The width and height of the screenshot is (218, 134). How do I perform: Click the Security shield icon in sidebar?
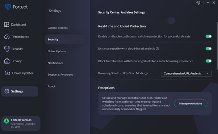7,49
